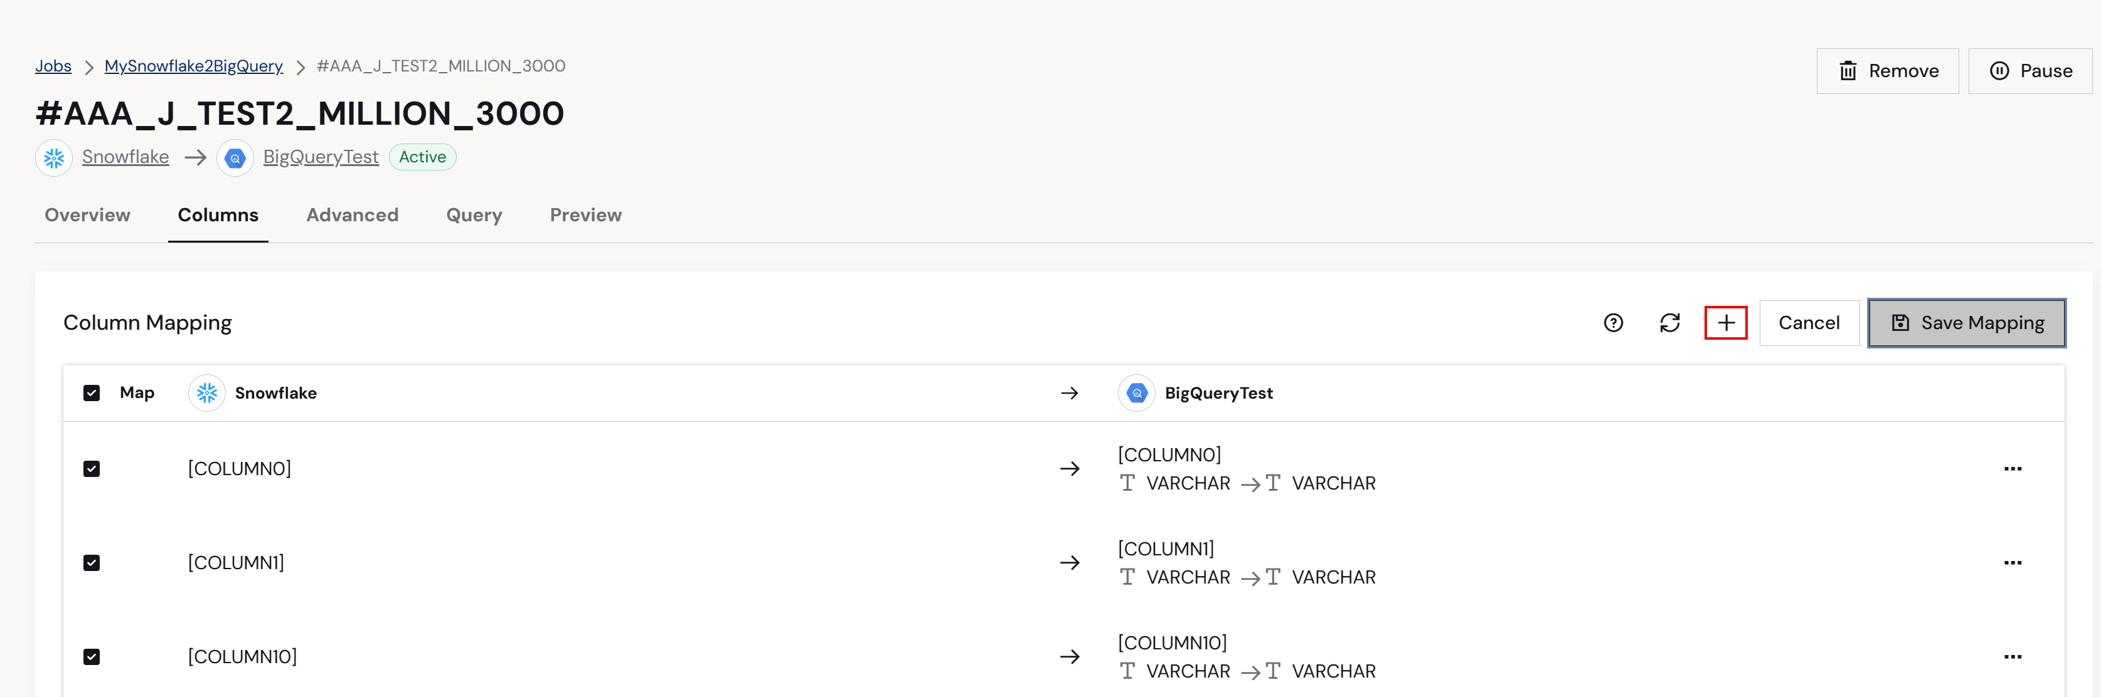Click BigQueryTest icon in mapping table header

click(1136, 393)
